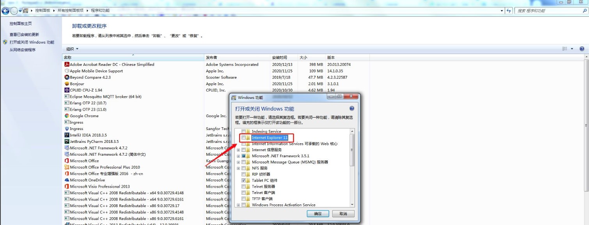Expand Windows Process Activation Service node
The width and height of the screenshot is (589, 225).
point(238,205)
